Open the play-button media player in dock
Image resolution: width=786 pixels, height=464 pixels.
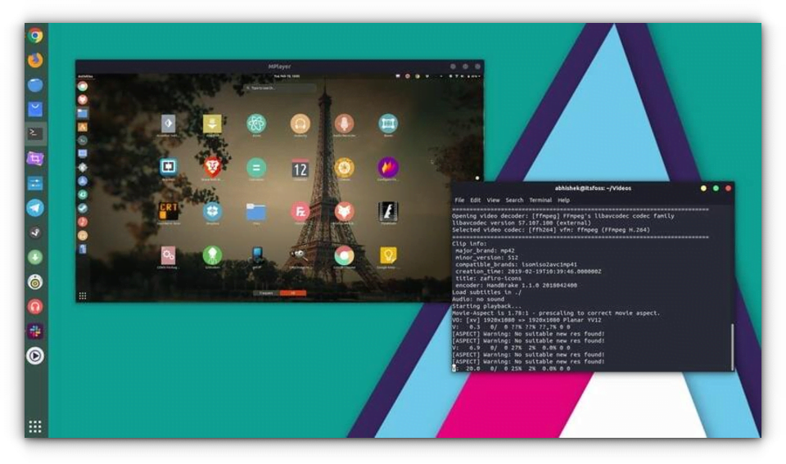coord(35,356)
